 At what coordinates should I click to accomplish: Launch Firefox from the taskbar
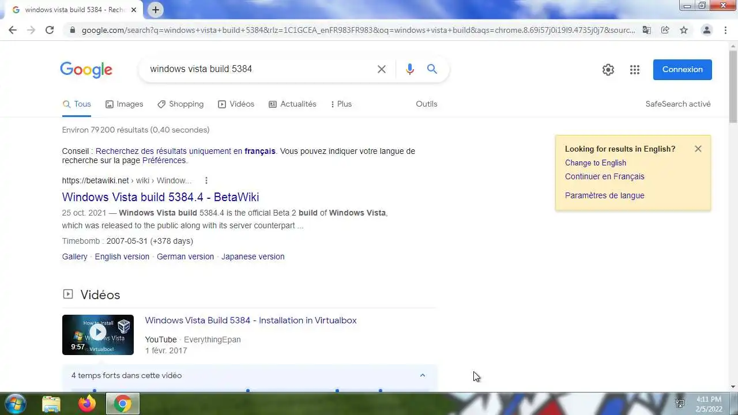[x=87, y=404]
